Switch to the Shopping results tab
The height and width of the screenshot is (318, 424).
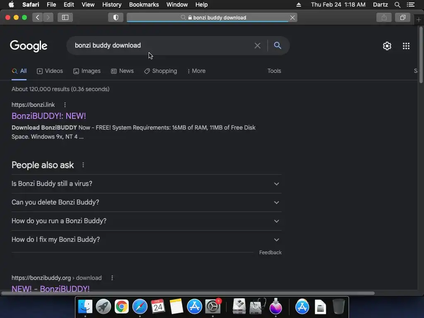(161, 71)
